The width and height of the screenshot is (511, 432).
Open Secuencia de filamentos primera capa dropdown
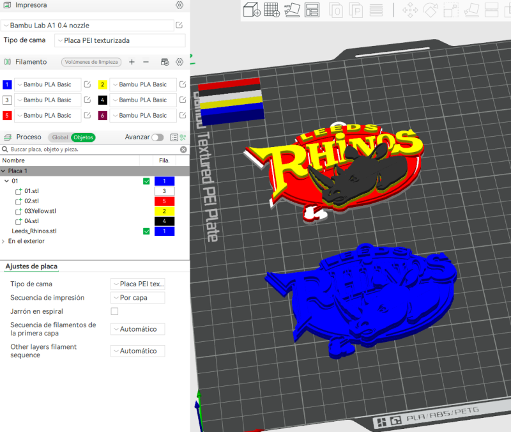137,329
